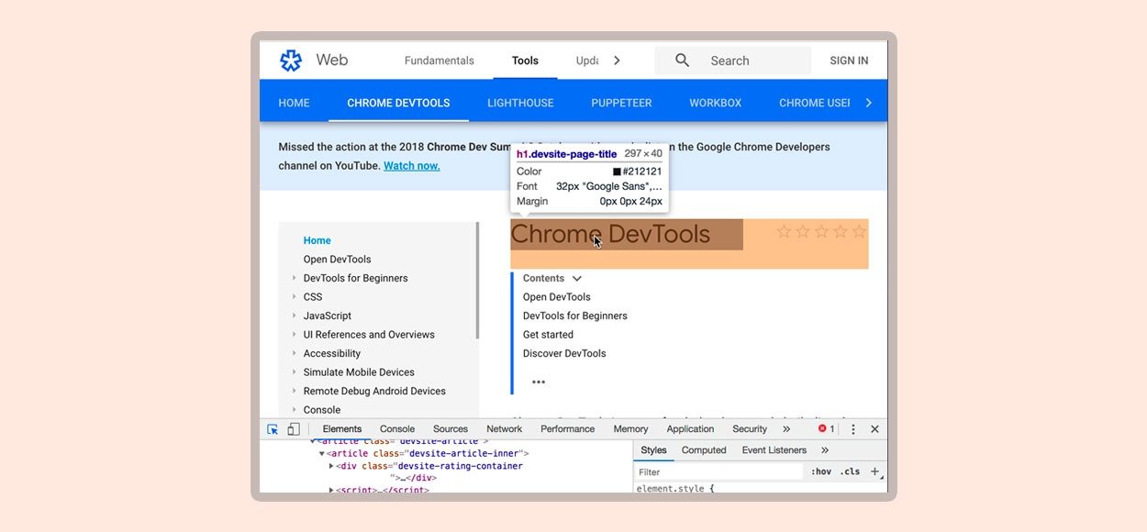Switch to the Memory panel tab
The image size is (1147, 532).
[631, 429]
